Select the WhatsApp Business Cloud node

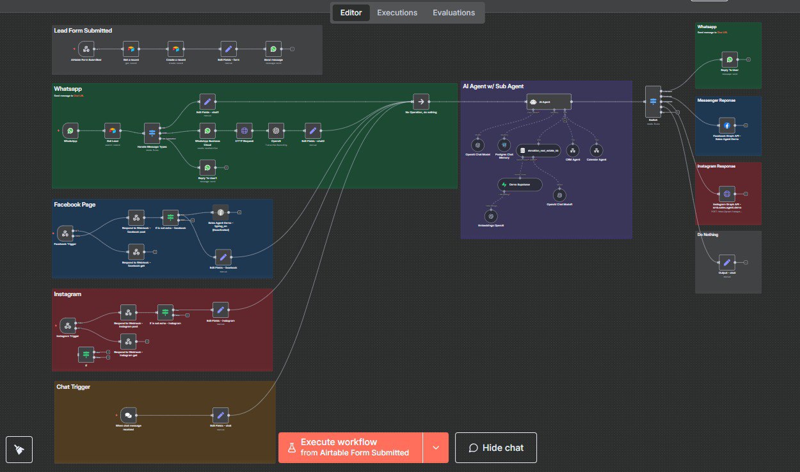[207, 131]
